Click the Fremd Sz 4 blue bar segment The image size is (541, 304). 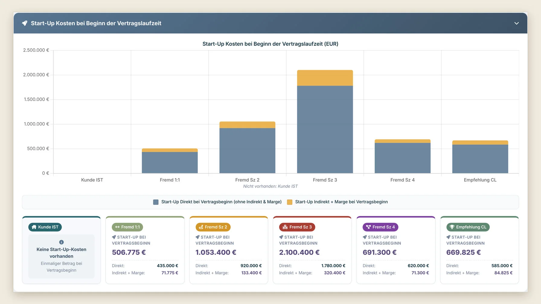point(402,158)
